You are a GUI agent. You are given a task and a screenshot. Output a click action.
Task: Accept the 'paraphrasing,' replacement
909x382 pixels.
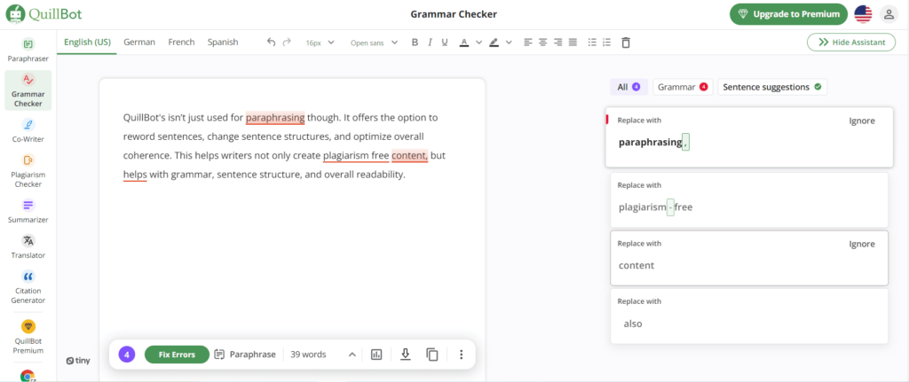coord(653,143)
